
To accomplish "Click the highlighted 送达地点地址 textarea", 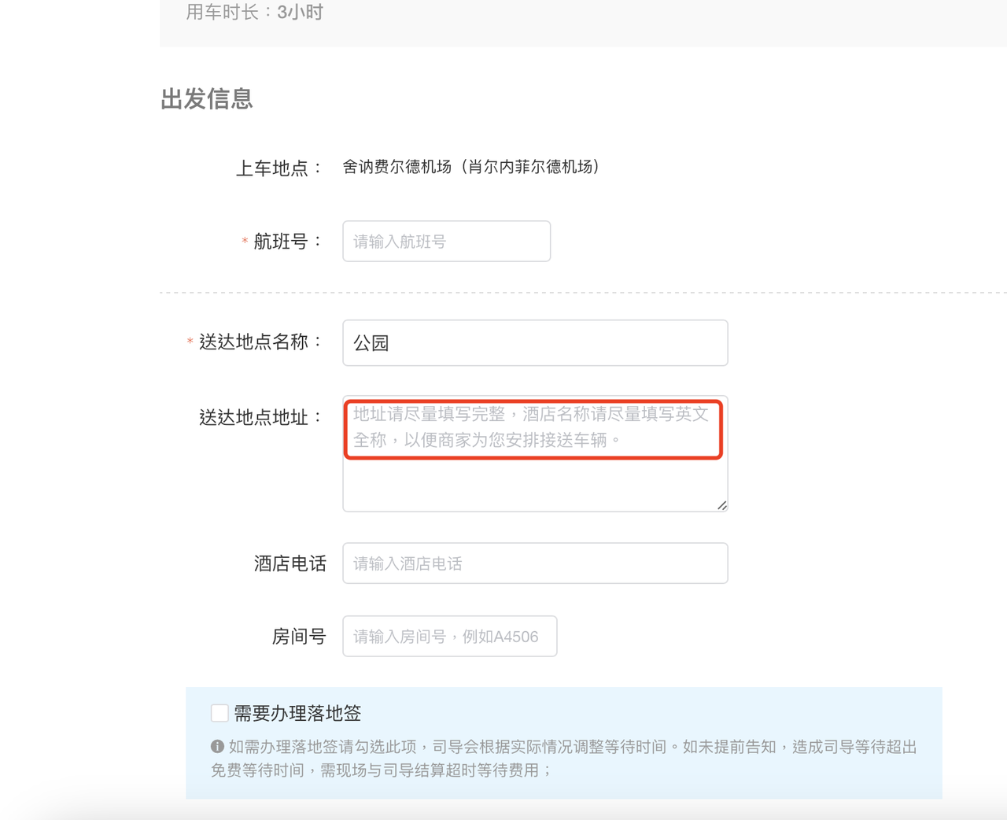I will pyautogui.click(x=534, y=430).
